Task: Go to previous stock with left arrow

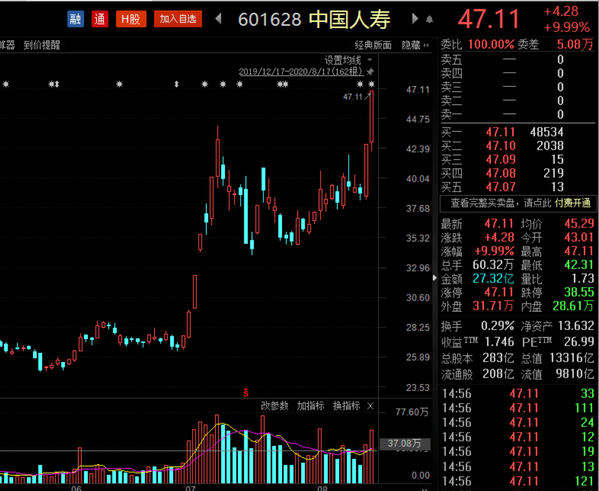Action: tap(218, 18)
